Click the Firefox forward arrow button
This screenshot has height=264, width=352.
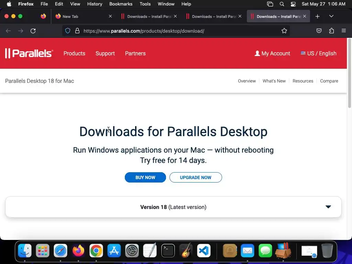[21, 31]
